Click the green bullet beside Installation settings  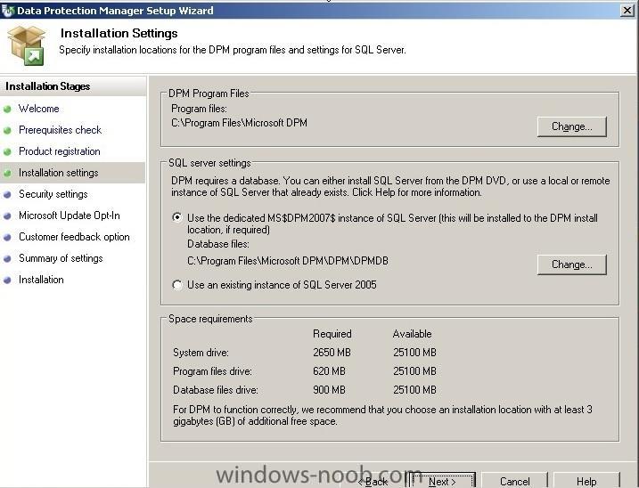(x=7, y=173)
